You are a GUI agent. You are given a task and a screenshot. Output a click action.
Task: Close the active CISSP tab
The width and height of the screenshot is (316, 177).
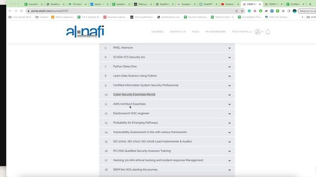[260, 4]
